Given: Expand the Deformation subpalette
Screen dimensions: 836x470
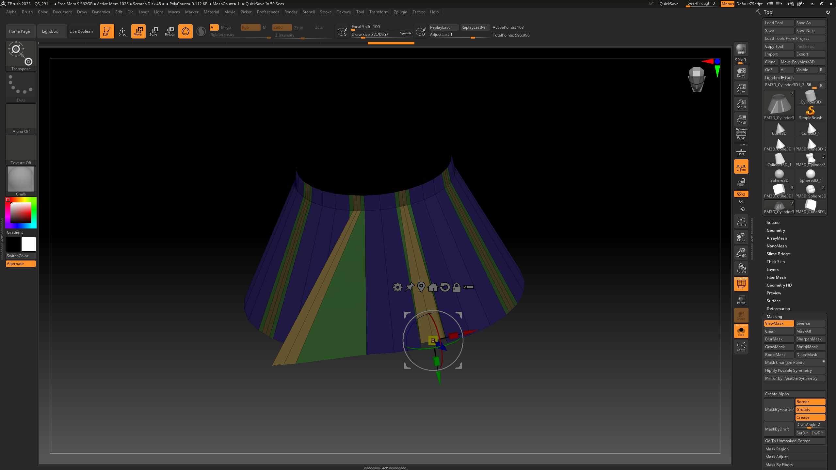Looking at the screenshot, I should (x=778, y=309).
